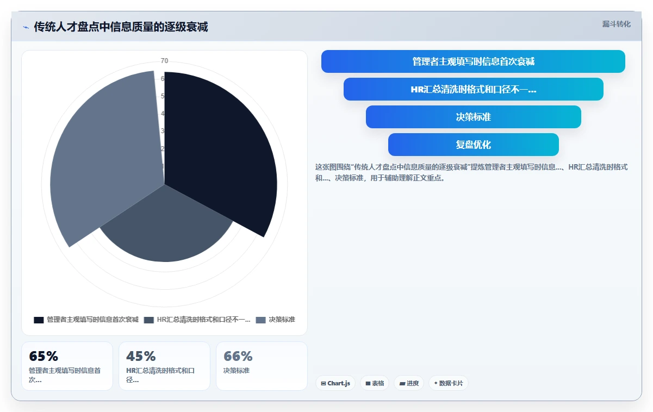Click the 45% card caption HR汇总清洗时格式和口径…
This screenshot has width=653, height=412.
pyautogui.click(x=160, y=375)
